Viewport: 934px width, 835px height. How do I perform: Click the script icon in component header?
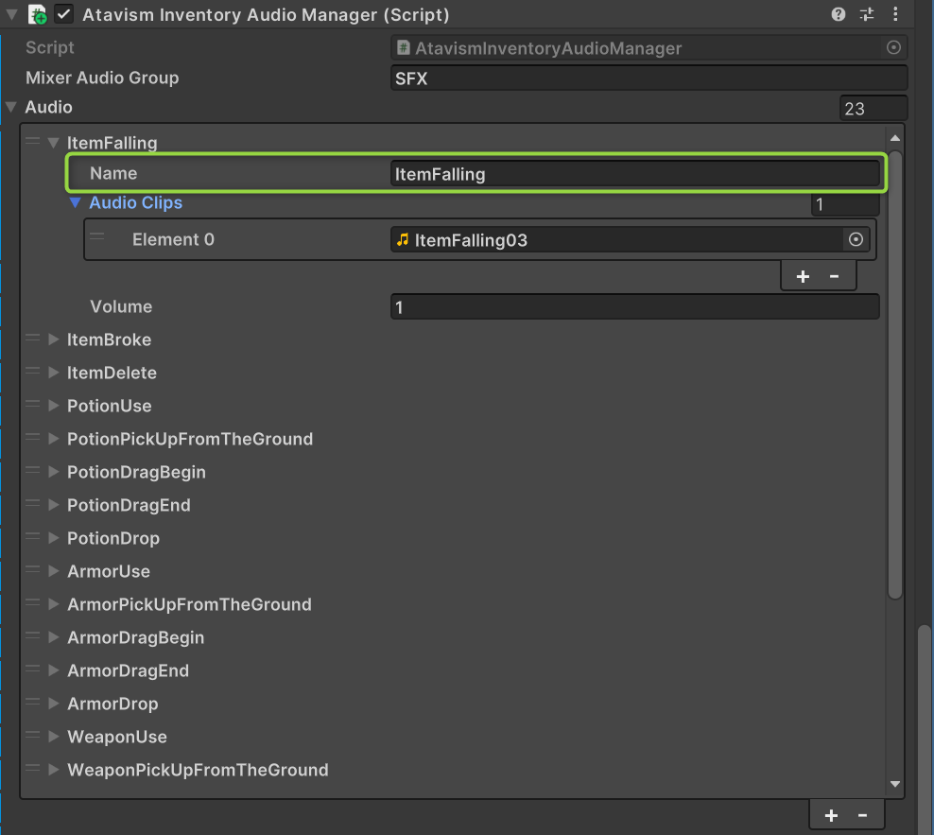pos(38,15)
